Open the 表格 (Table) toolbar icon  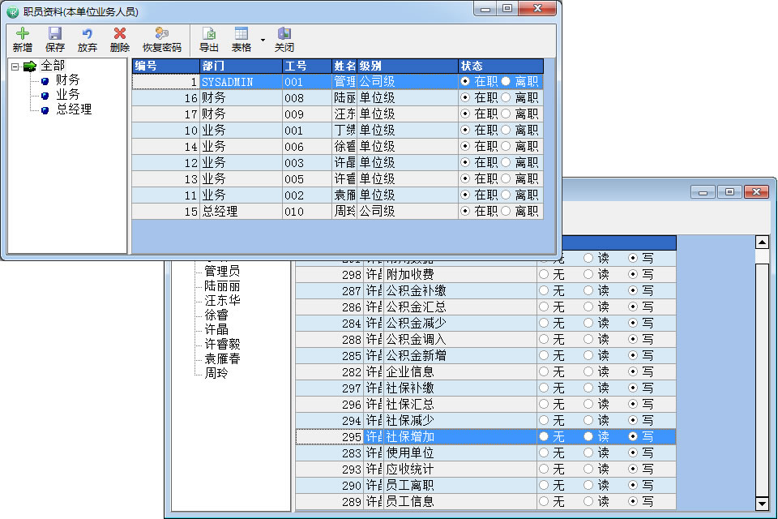pyautogui.click(x=242, y=39)
